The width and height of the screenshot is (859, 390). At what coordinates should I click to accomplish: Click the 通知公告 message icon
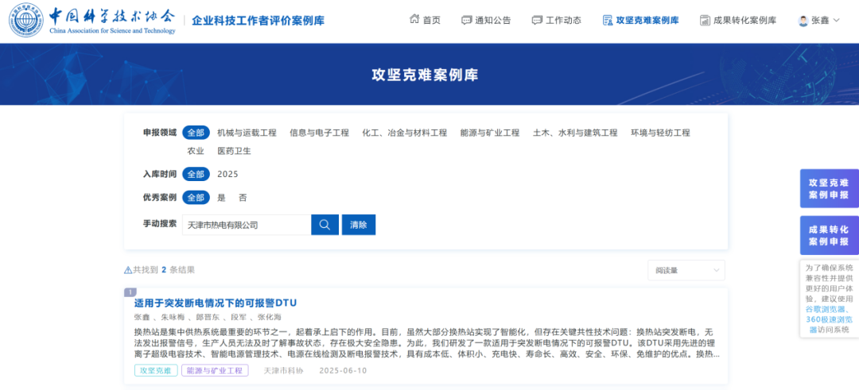[x=467, y=21]
